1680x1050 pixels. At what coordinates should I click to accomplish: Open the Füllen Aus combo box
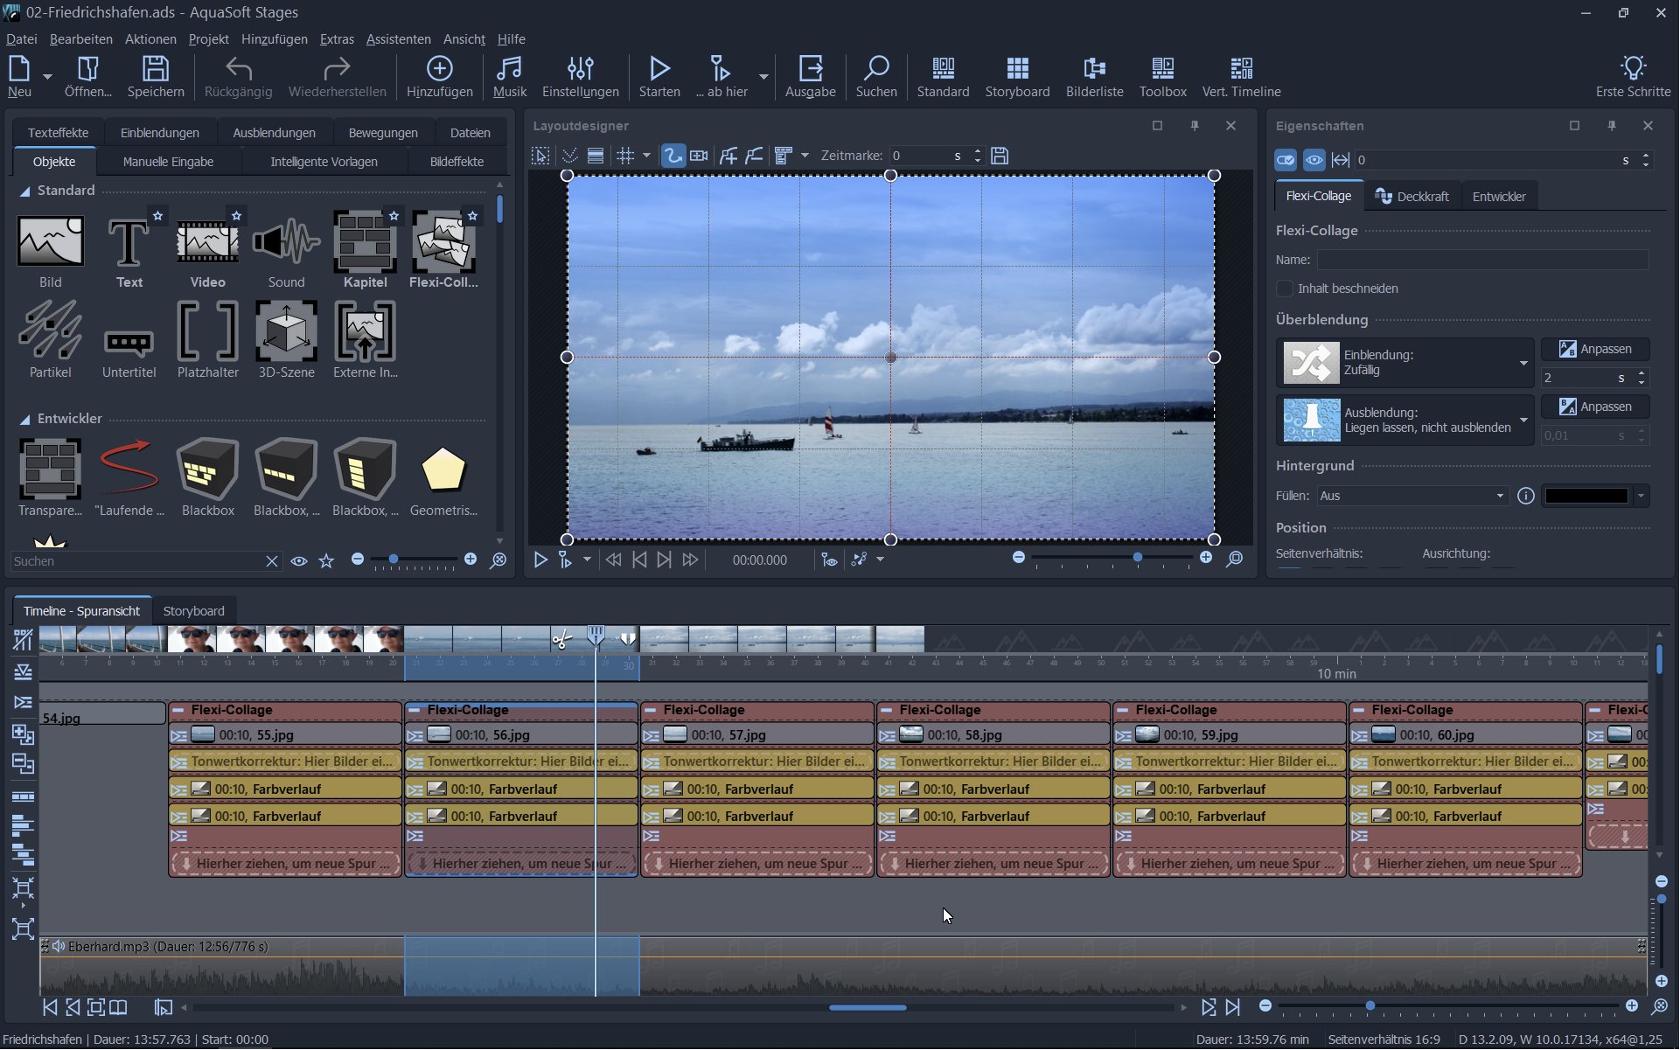coord(1412,496)
